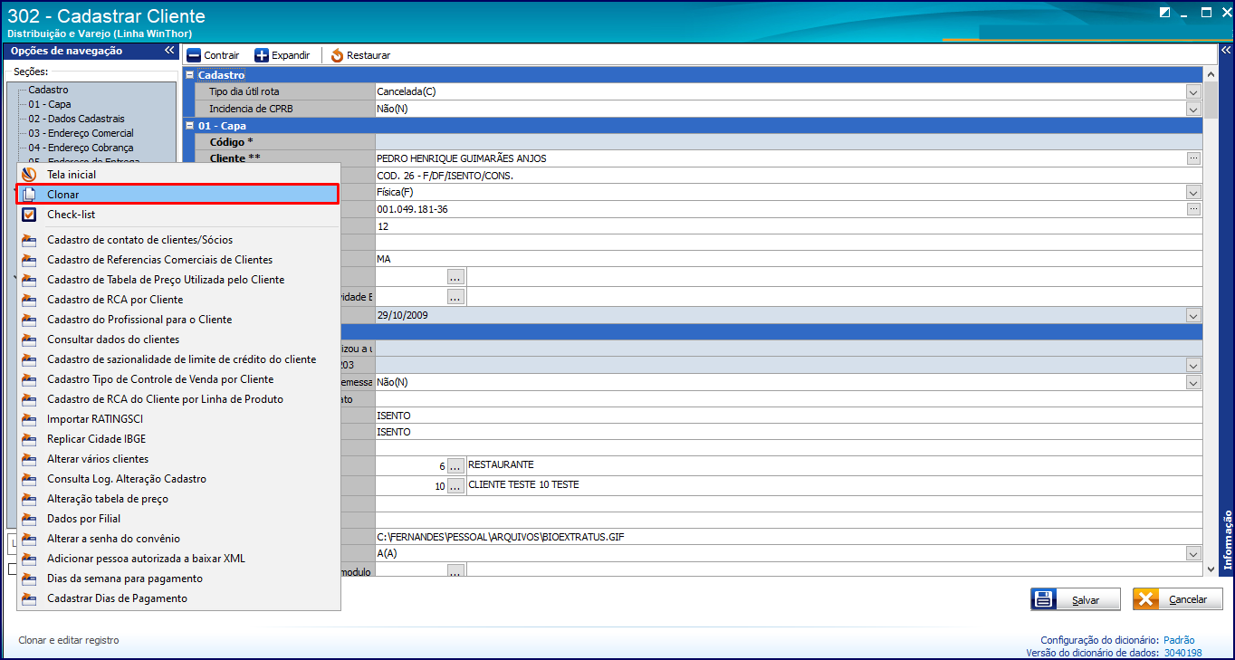Click icon beside Consultar dados do clientes
The image size is (1235, 660).
click(x=29, y=340)
